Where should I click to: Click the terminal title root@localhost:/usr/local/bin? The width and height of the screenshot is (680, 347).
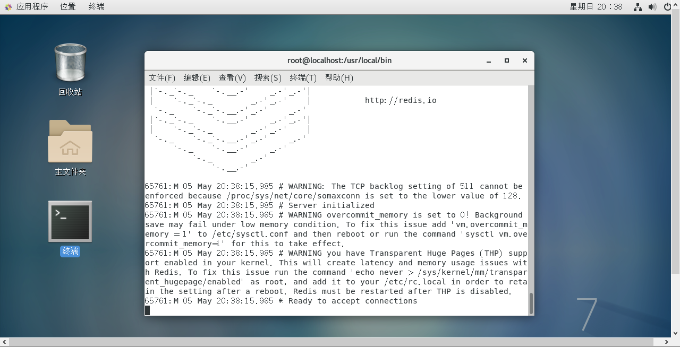coord(339,60)
